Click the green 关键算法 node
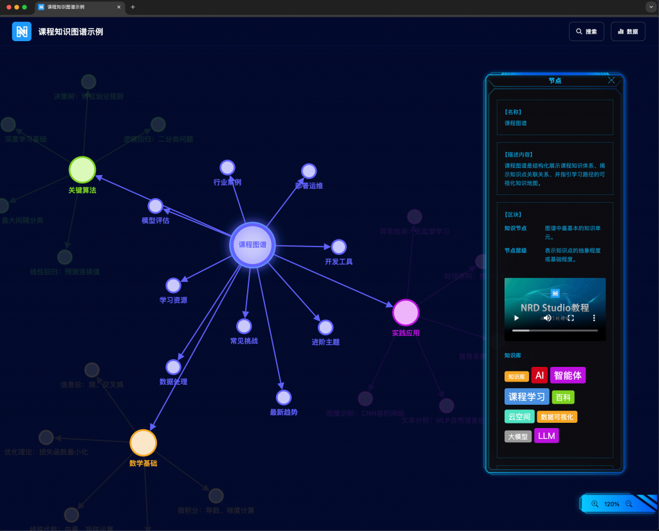659x531 pixels. pos(82,170)
